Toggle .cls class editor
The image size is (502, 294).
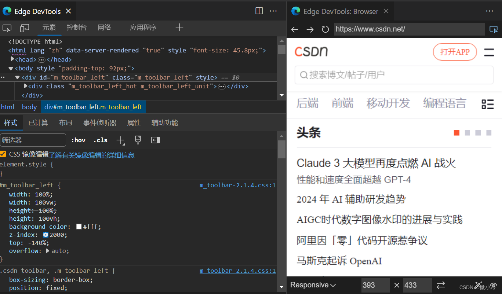click(x=100, y=140)
